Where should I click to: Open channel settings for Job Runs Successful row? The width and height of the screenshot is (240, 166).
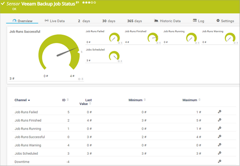220,137
